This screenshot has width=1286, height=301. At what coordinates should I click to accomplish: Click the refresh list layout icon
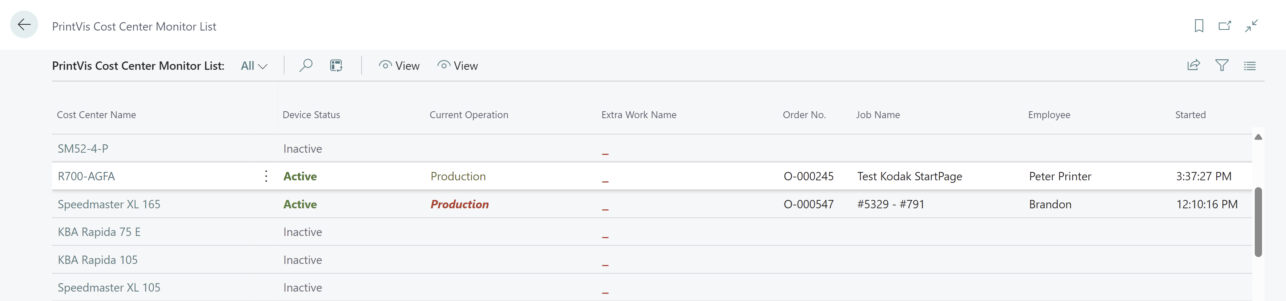(336, 65)
